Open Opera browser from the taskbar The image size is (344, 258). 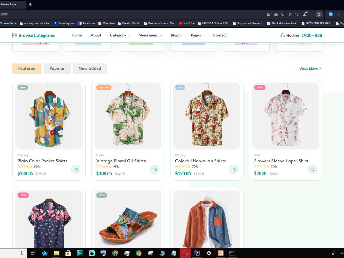point(185,254)
